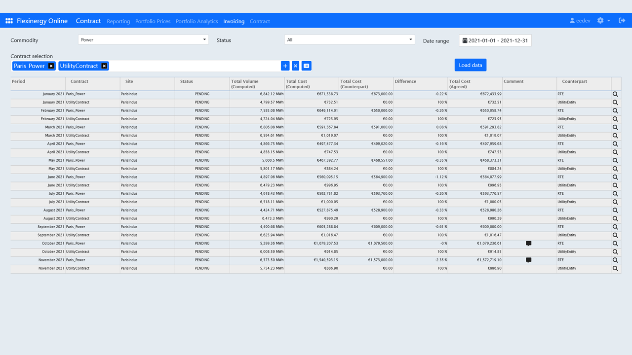The image size is (632, 355).
Task: Open the contract list icon button
Action: click(x=307, y=66)
